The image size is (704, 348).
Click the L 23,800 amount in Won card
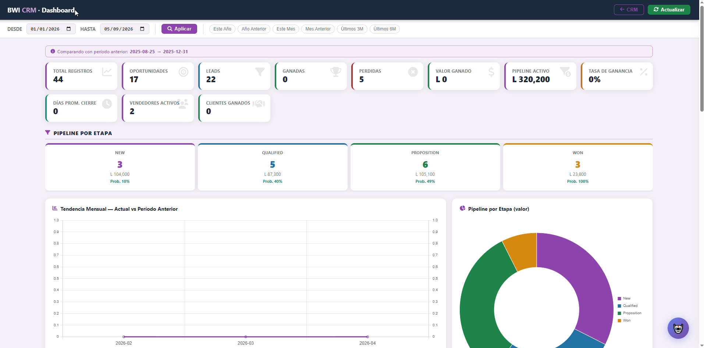578,174
